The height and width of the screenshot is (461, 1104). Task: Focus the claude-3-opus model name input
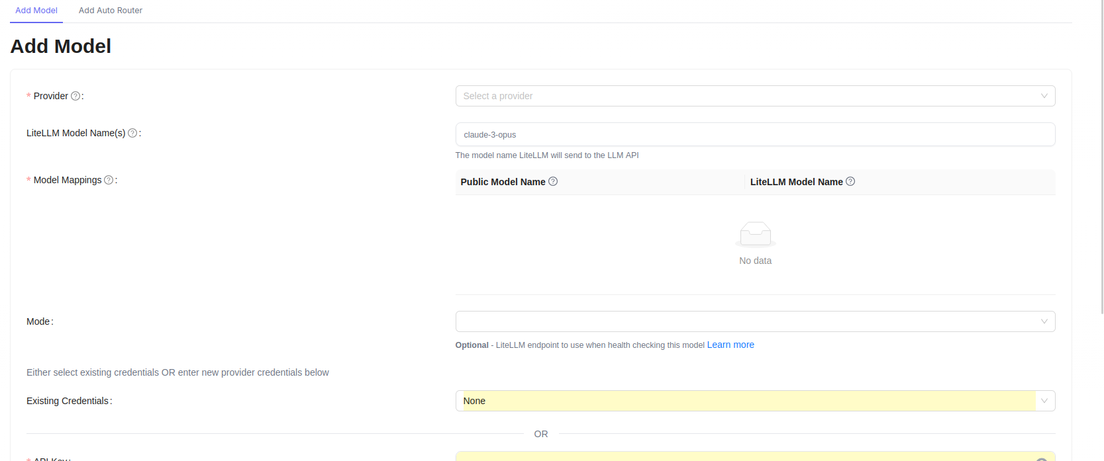point(755,134)
